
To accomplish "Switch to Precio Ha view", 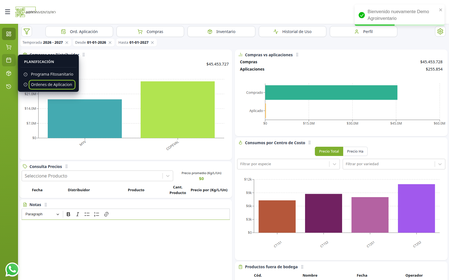I will (x=355, y=151).
